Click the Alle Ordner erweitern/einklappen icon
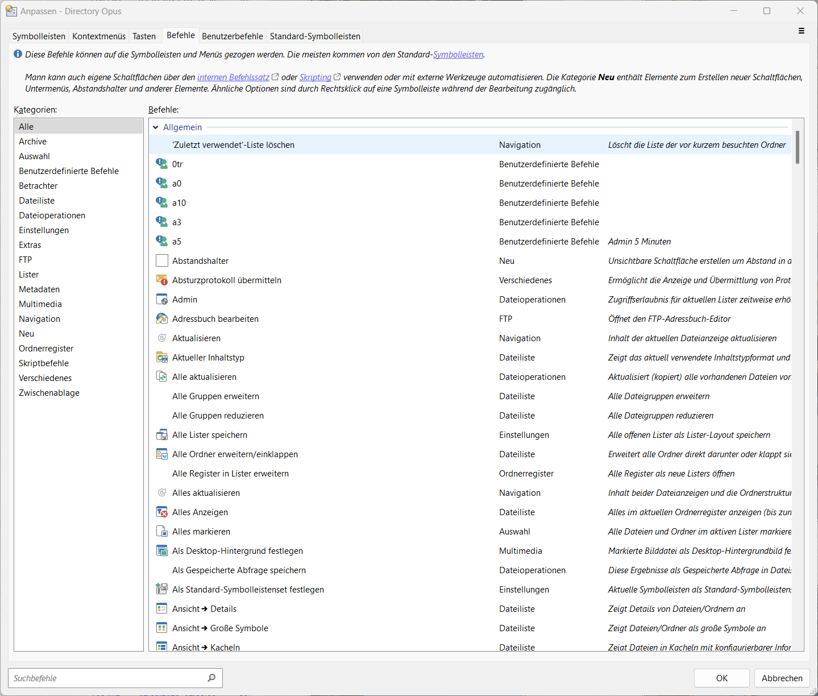This screenshot has height=696, width=818. click(x=162, y=454)
